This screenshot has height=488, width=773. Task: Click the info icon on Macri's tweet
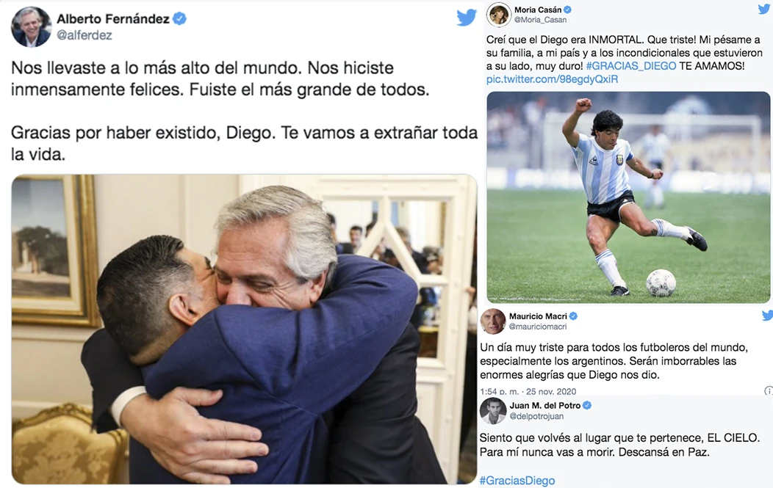(769, 391)
